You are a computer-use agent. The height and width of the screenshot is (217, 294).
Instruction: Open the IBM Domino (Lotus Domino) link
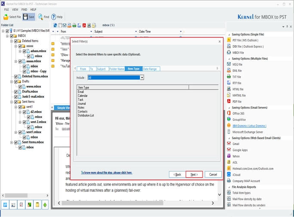[x=249, y=126]
